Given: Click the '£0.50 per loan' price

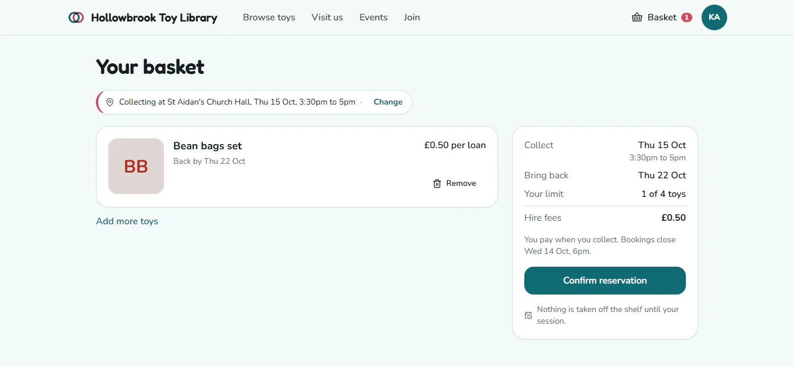Looking at the screenshot, I should tap(455, 145).
